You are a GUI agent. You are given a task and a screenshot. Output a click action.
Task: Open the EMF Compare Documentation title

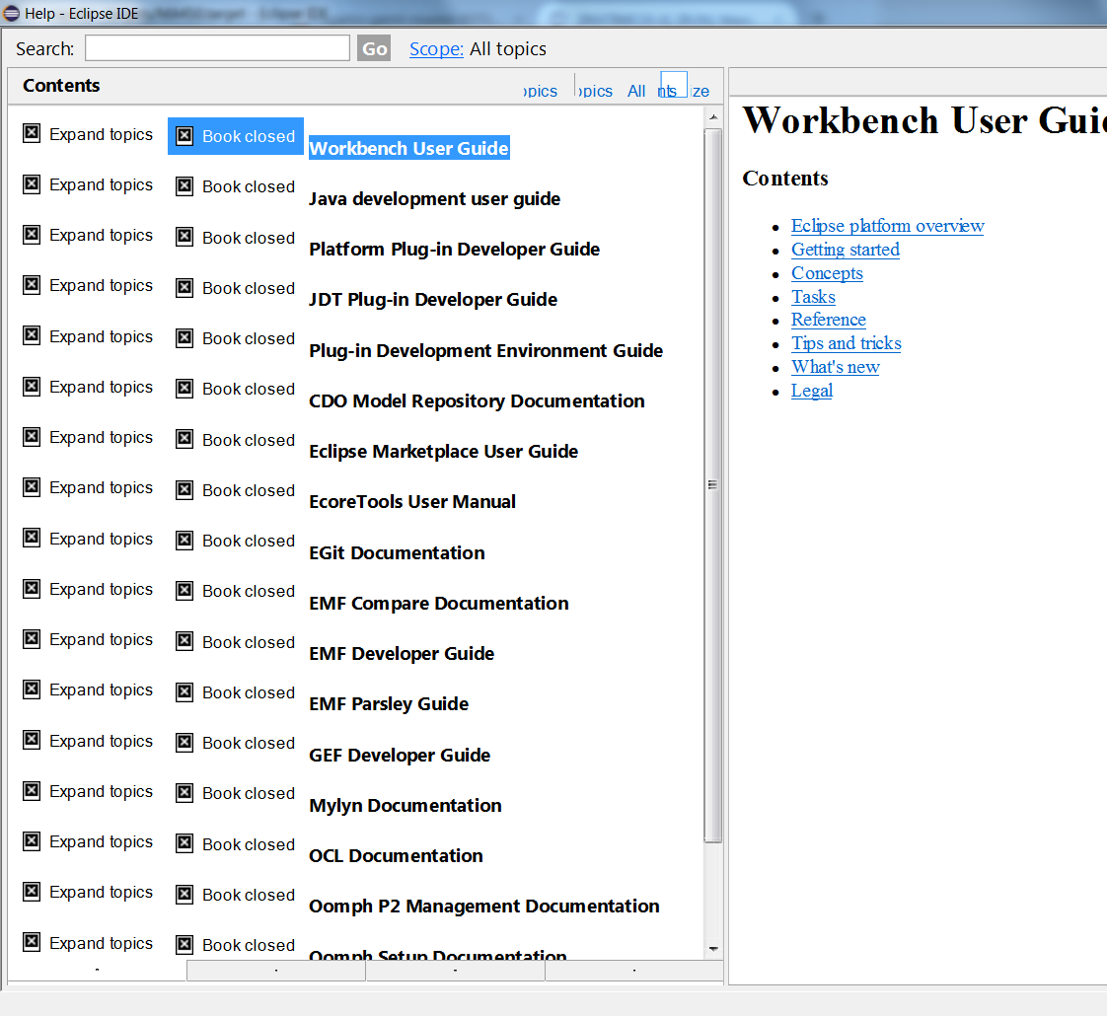pyautogui.click(x=438, y=604)
